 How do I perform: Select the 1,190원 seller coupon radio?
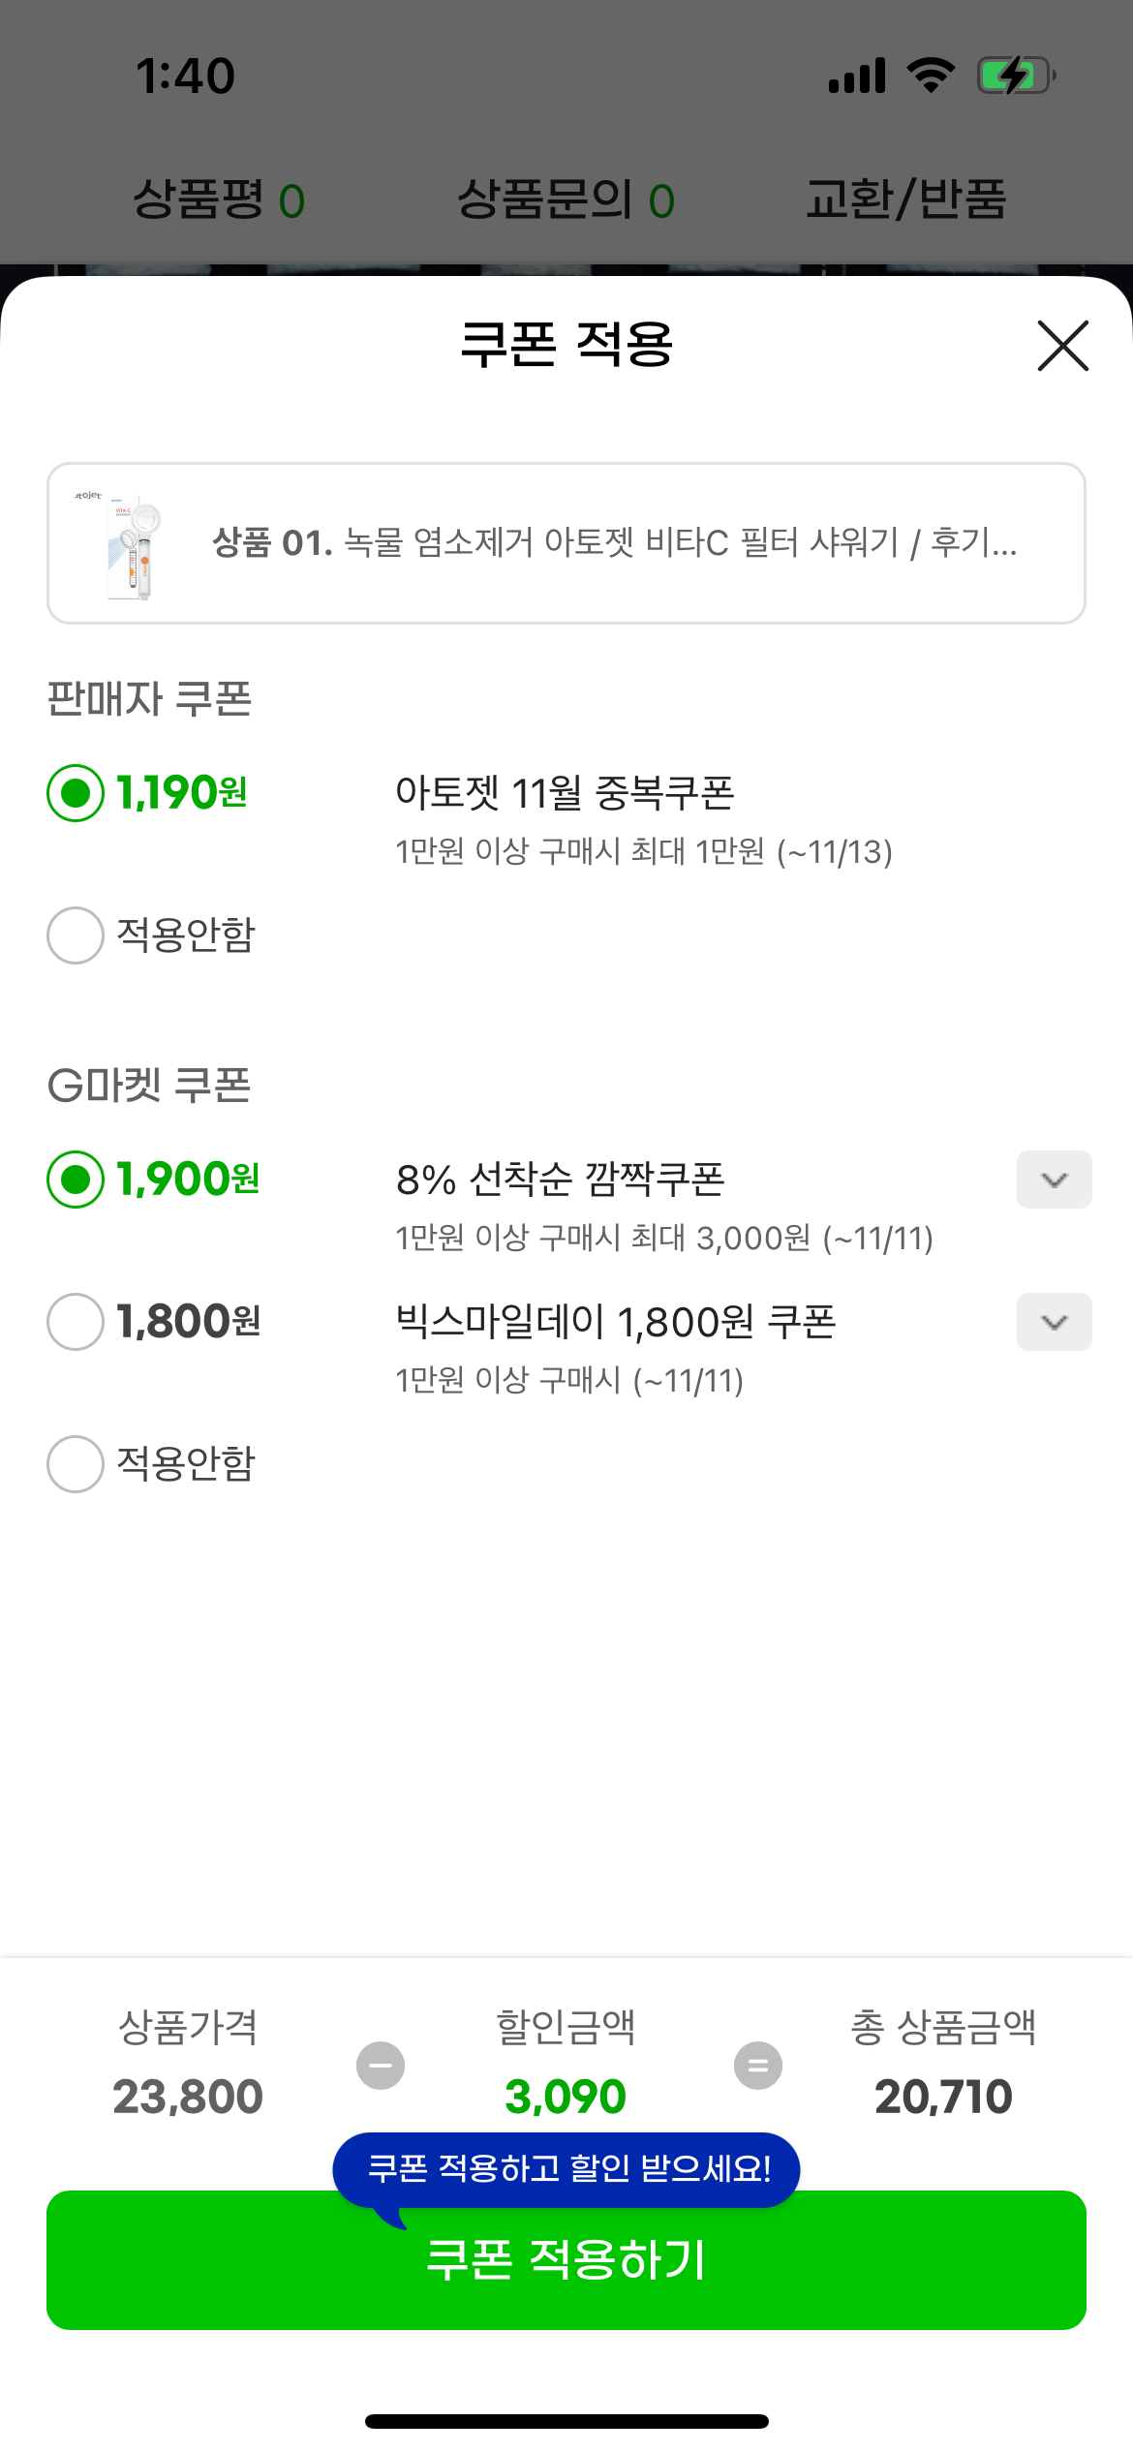click(76, 793)
